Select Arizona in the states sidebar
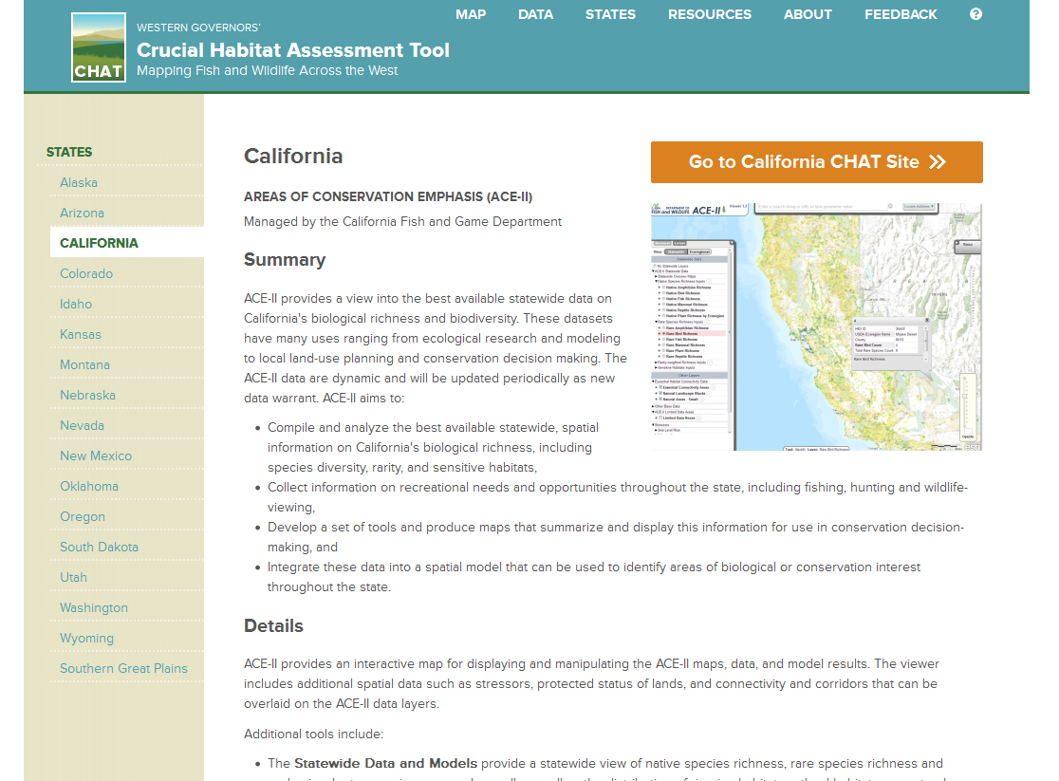Viewport: 1059px width, 781px height. [x=82, y=213]
